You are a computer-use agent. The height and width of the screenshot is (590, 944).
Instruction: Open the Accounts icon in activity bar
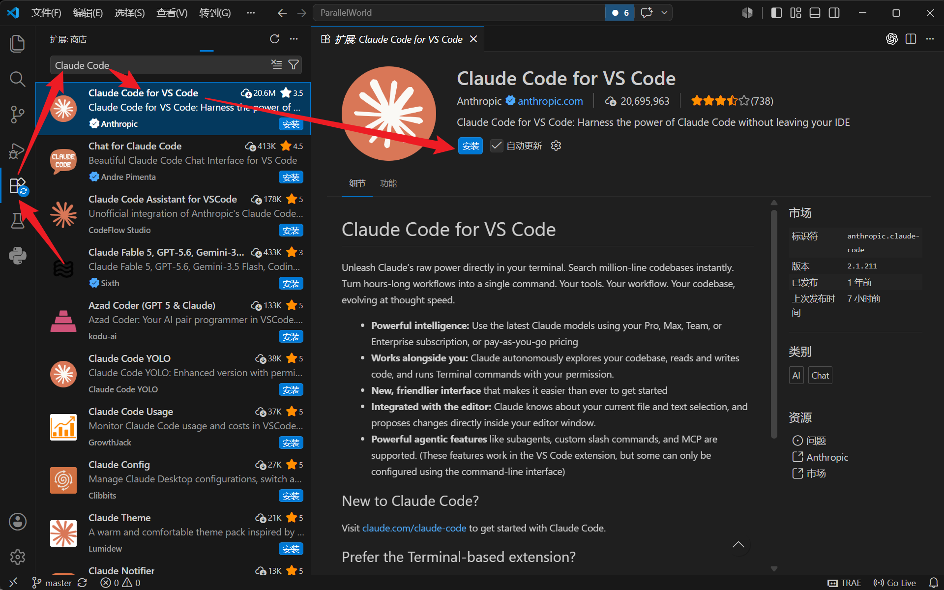coord(18,522)
